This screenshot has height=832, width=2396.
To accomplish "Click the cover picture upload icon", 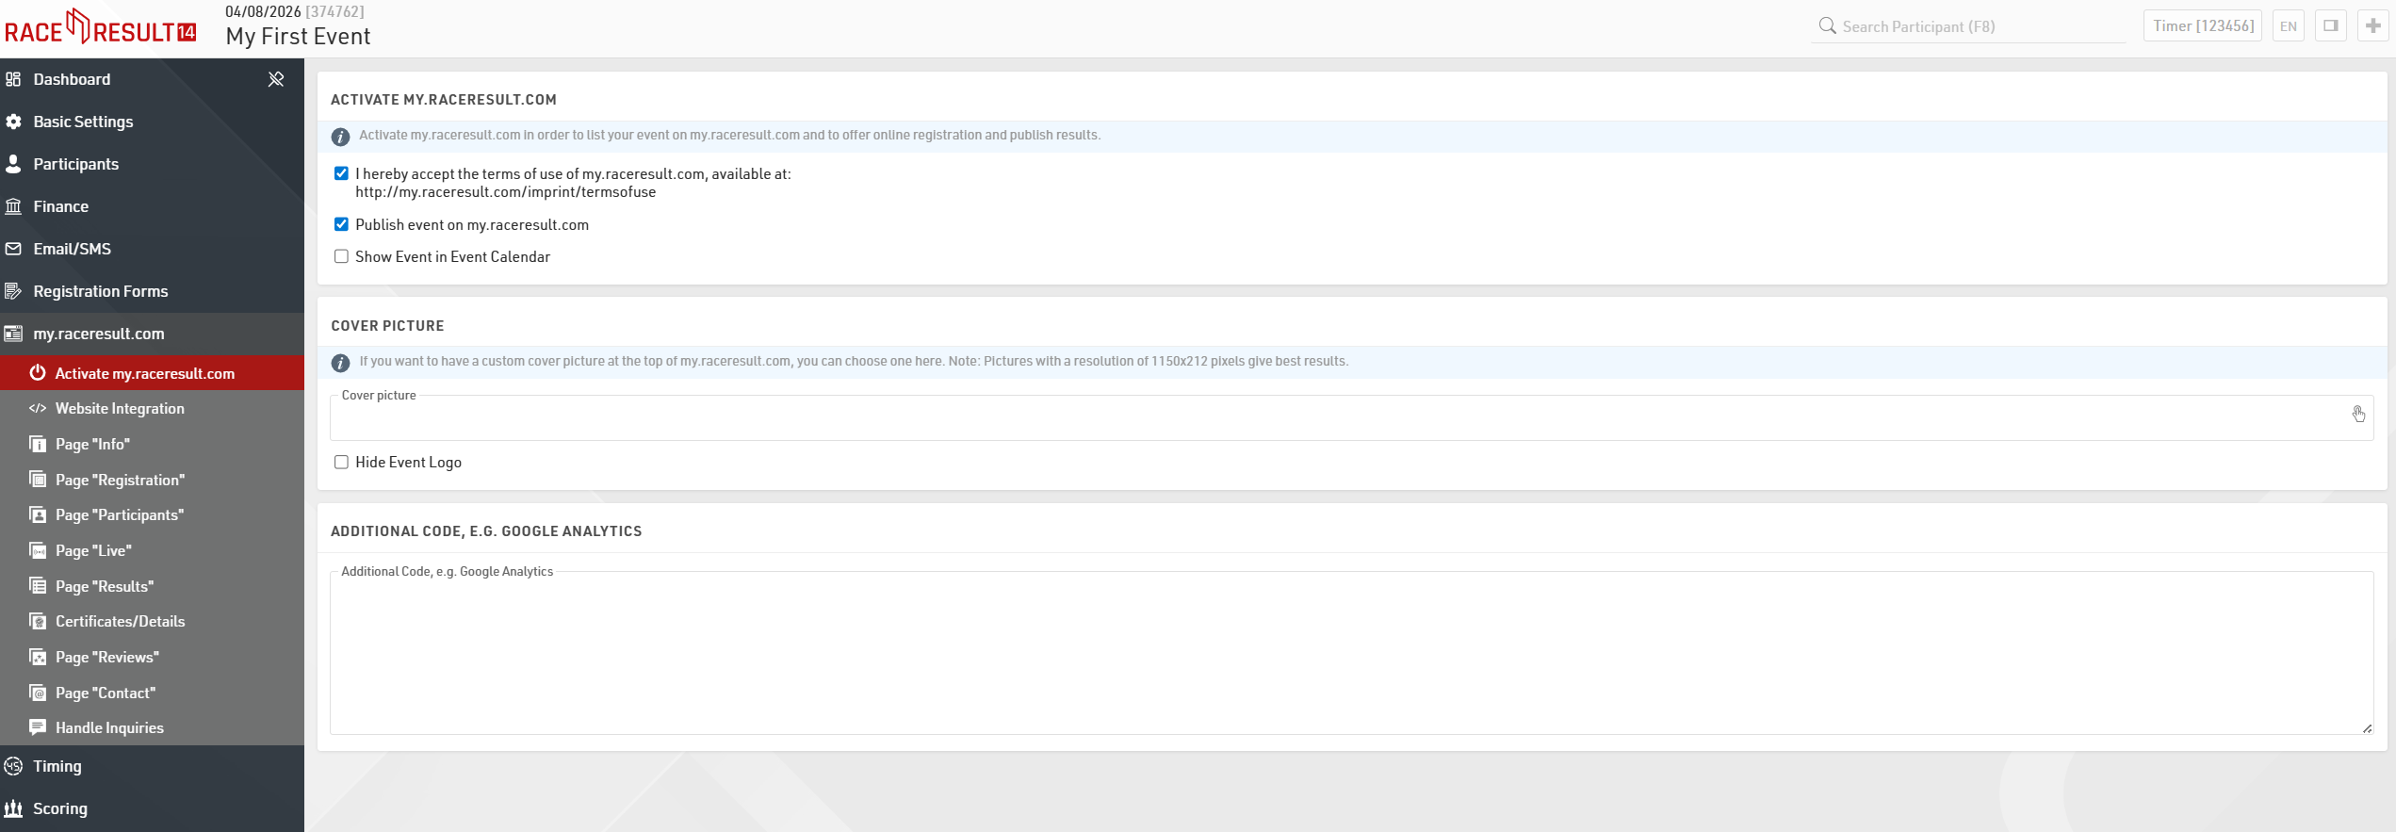I will pyautogui.click(x=2357, y=415).
